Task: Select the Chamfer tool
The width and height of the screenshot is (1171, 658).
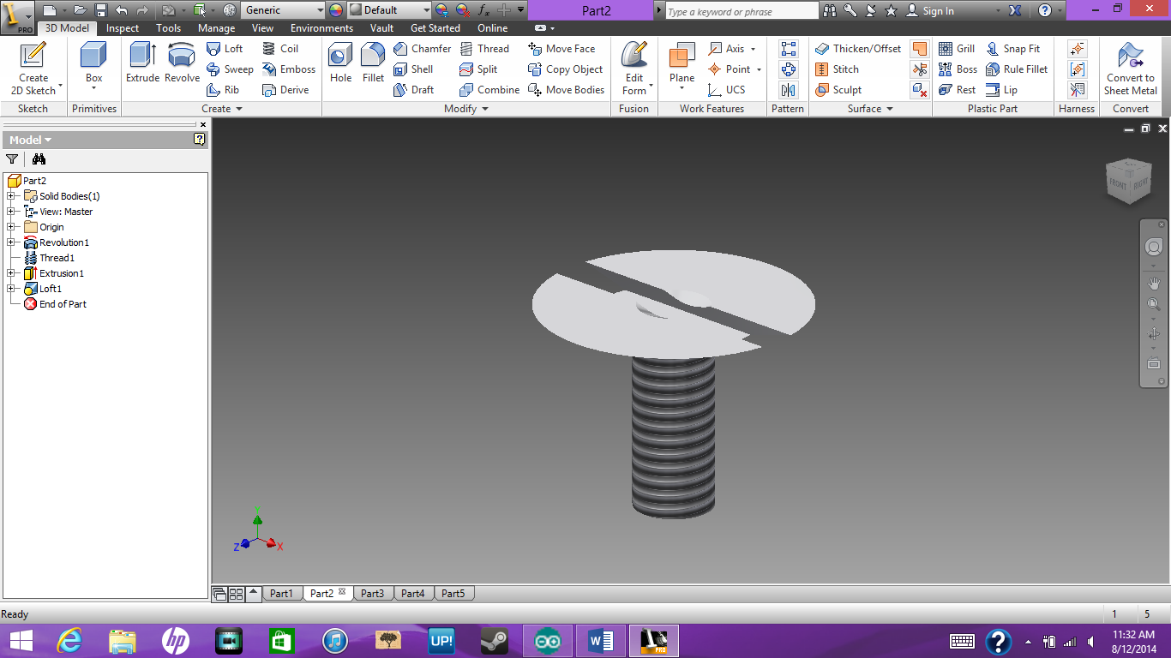Action: (422, 49)
